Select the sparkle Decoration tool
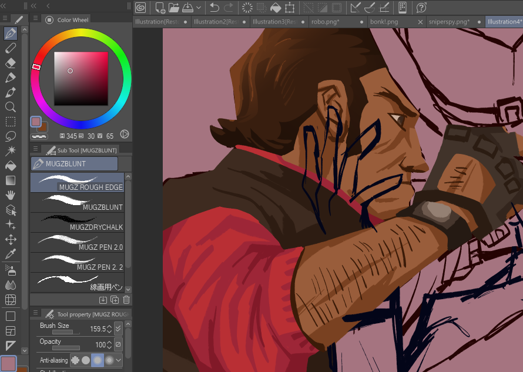The width and height of the screenshot is (523, 372). [x=11, y=224]
